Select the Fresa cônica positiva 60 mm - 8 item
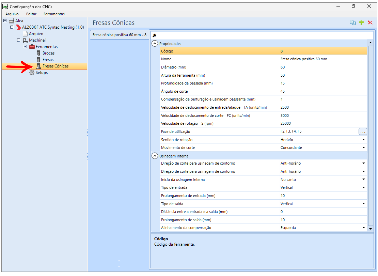 coord(119,35)
